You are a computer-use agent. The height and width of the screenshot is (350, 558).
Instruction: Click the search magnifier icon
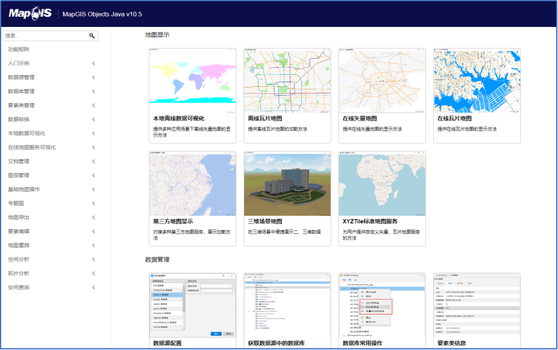[x=92, y=36]
